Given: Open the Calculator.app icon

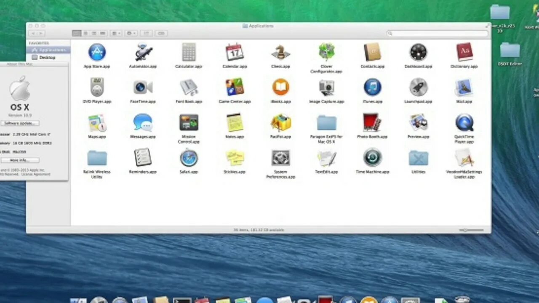Looking at the screenshot, I should 189,53.
